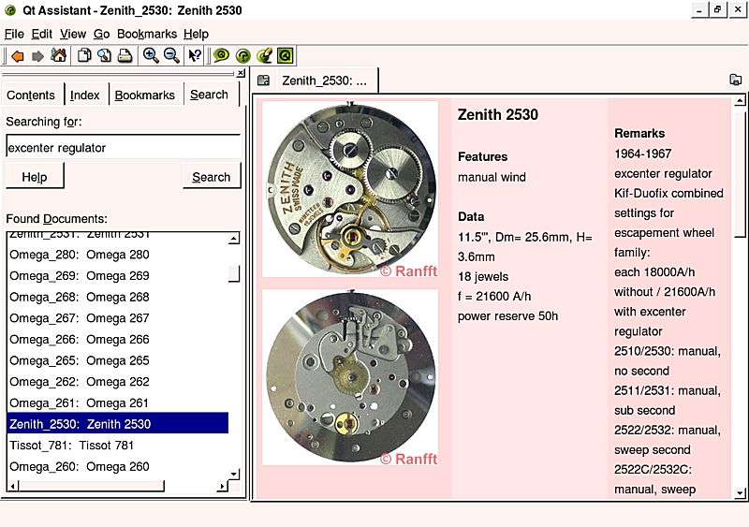749x527 pixels.
Task: Close current tab icon at right
Action: [x=736, y=81]
